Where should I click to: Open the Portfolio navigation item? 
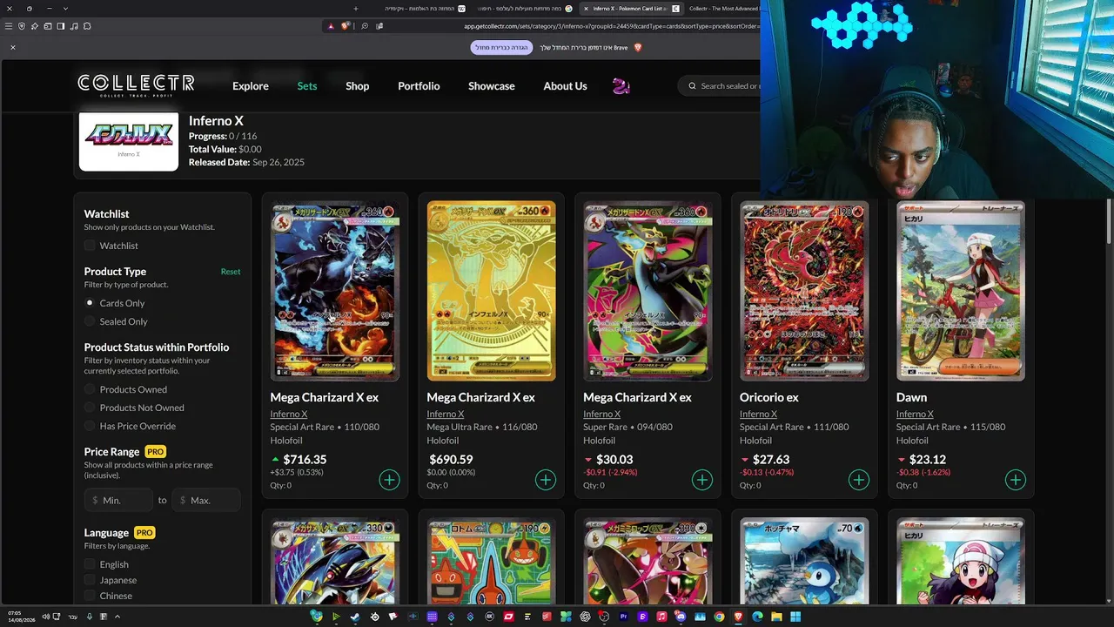419,86
